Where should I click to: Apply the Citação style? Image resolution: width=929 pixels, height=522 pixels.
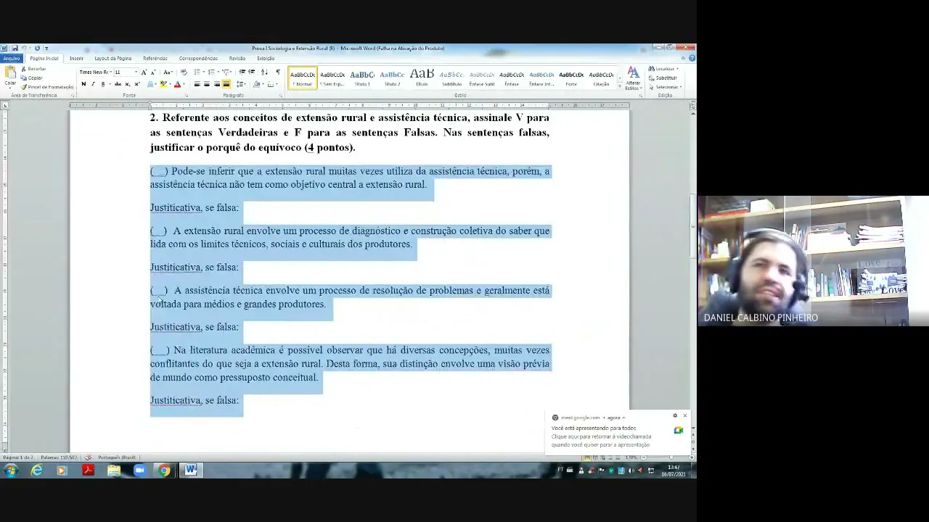click(601, 78)
